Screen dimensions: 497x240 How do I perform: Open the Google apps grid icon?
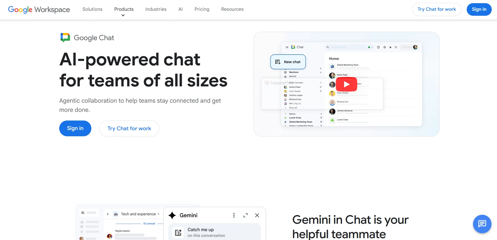coord(396,47)
